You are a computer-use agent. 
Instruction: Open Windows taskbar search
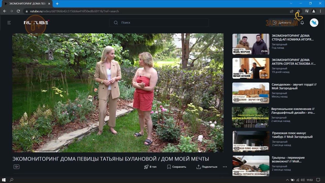pos(11,180)
